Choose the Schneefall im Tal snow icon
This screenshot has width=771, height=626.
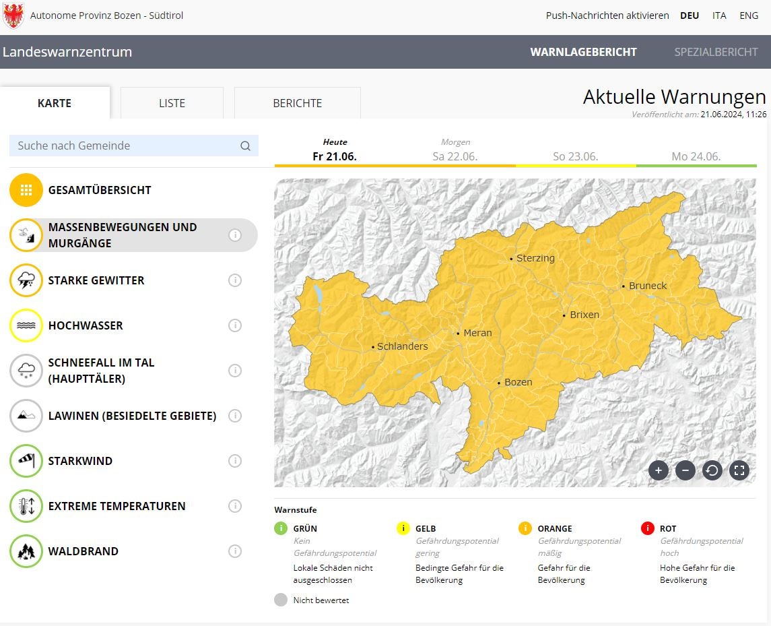pos(26,371)
